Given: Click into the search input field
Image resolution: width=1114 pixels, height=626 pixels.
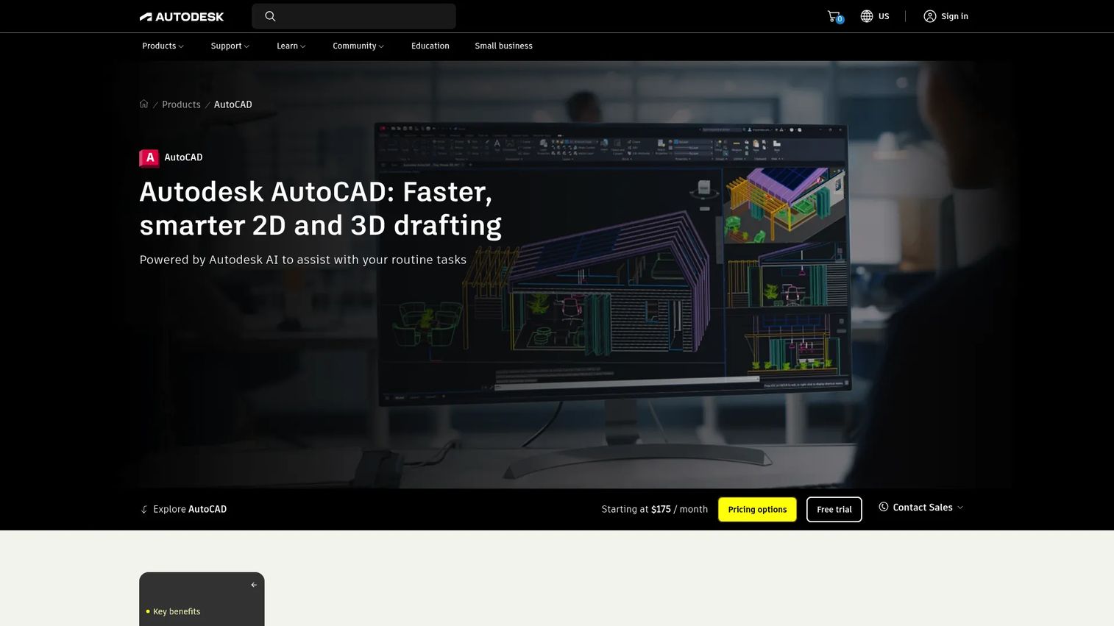Looking at the screenshot, I should tap(354, 16).
